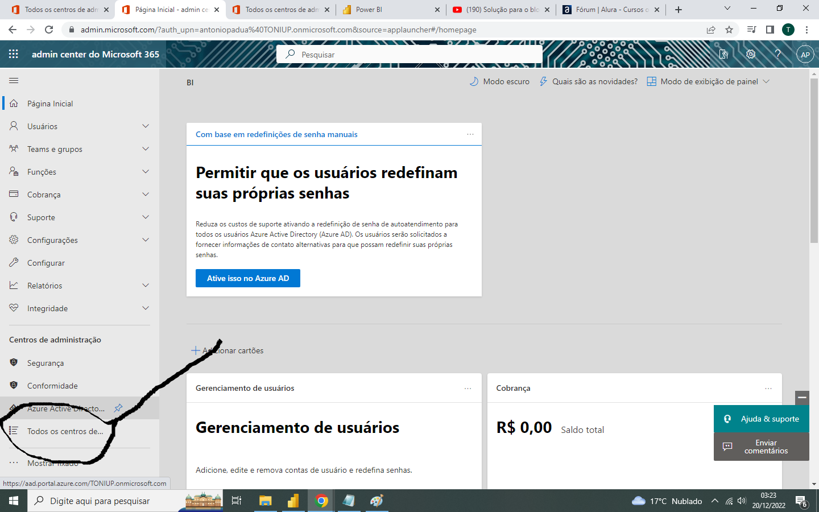The width and height of the screenshot is (819, 512).
Task: Open Quais são as novidades link
Action: point(589,81)
